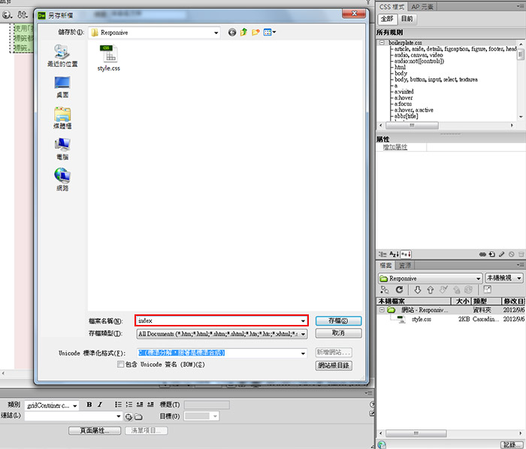The height and width of the screenshot is (449, 526).
Task: Open the view menu icon in the save dialog
Action: pyautogui.click(x=269, y=32)
